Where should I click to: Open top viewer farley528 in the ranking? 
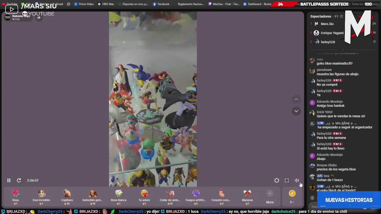(x=327, y=42)
